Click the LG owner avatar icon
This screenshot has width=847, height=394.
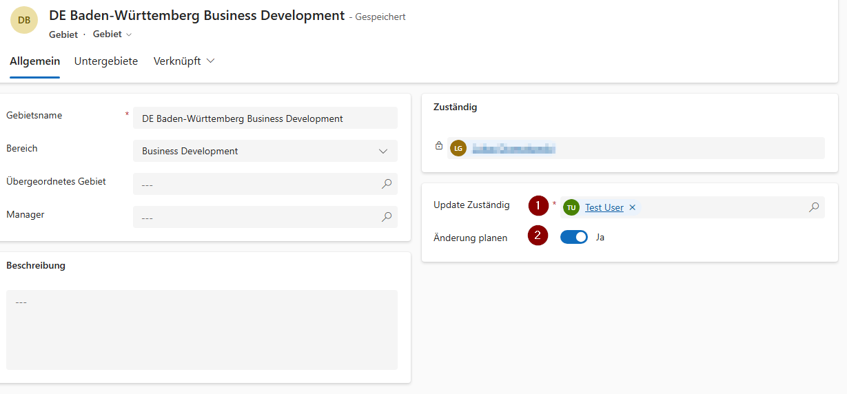point(458,148)
